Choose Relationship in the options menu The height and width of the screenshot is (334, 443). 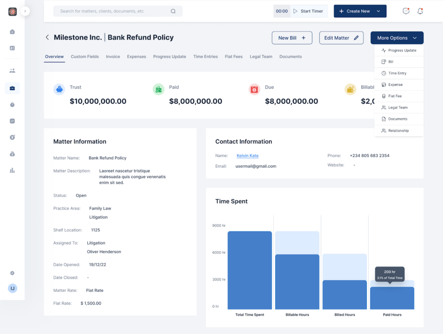(398, 131)
